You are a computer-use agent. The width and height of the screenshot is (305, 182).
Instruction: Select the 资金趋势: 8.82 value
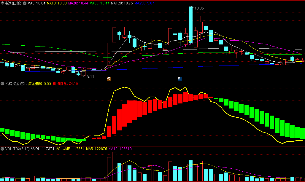[x=40, y=84]
